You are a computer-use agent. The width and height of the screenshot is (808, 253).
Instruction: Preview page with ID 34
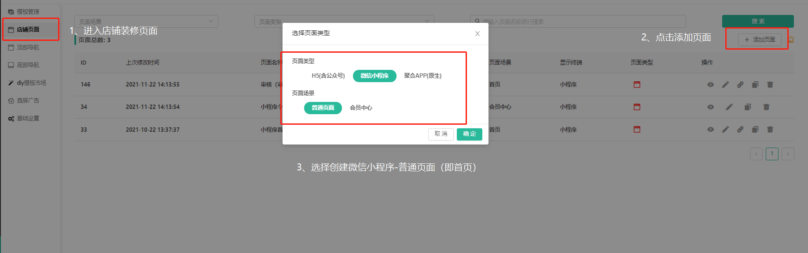tap(710, 107)
